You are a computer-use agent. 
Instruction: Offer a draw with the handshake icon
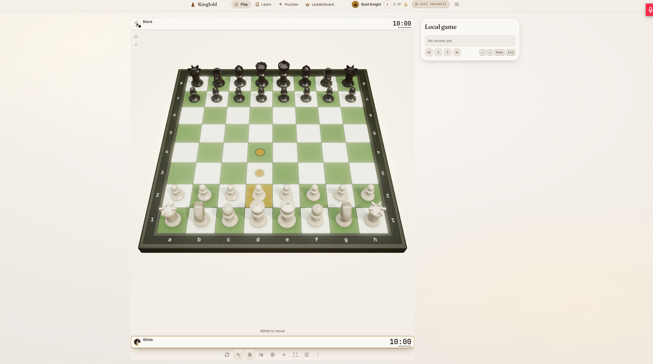click(x=261, y=355)
